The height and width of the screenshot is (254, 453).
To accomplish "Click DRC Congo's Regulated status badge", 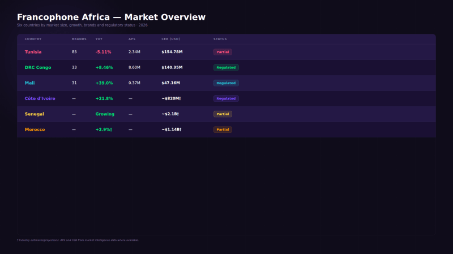I will tap(226, 67).
